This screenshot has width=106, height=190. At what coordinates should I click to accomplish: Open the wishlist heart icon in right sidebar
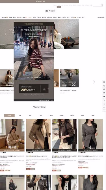[x=104, y=97]
